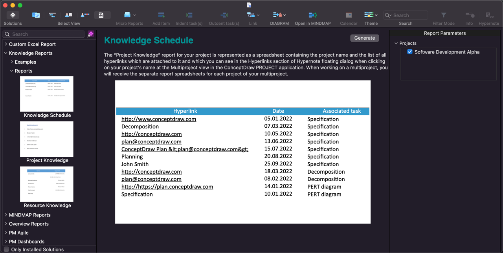Click the Indent task(s) icon
Screen dimensions: 503x253
189,15
